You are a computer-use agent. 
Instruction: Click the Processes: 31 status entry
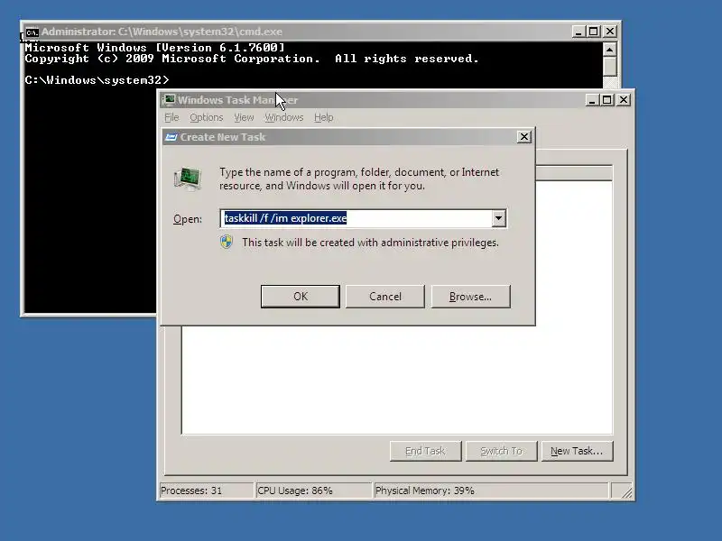pyautogui.click(x=207, y=491)
